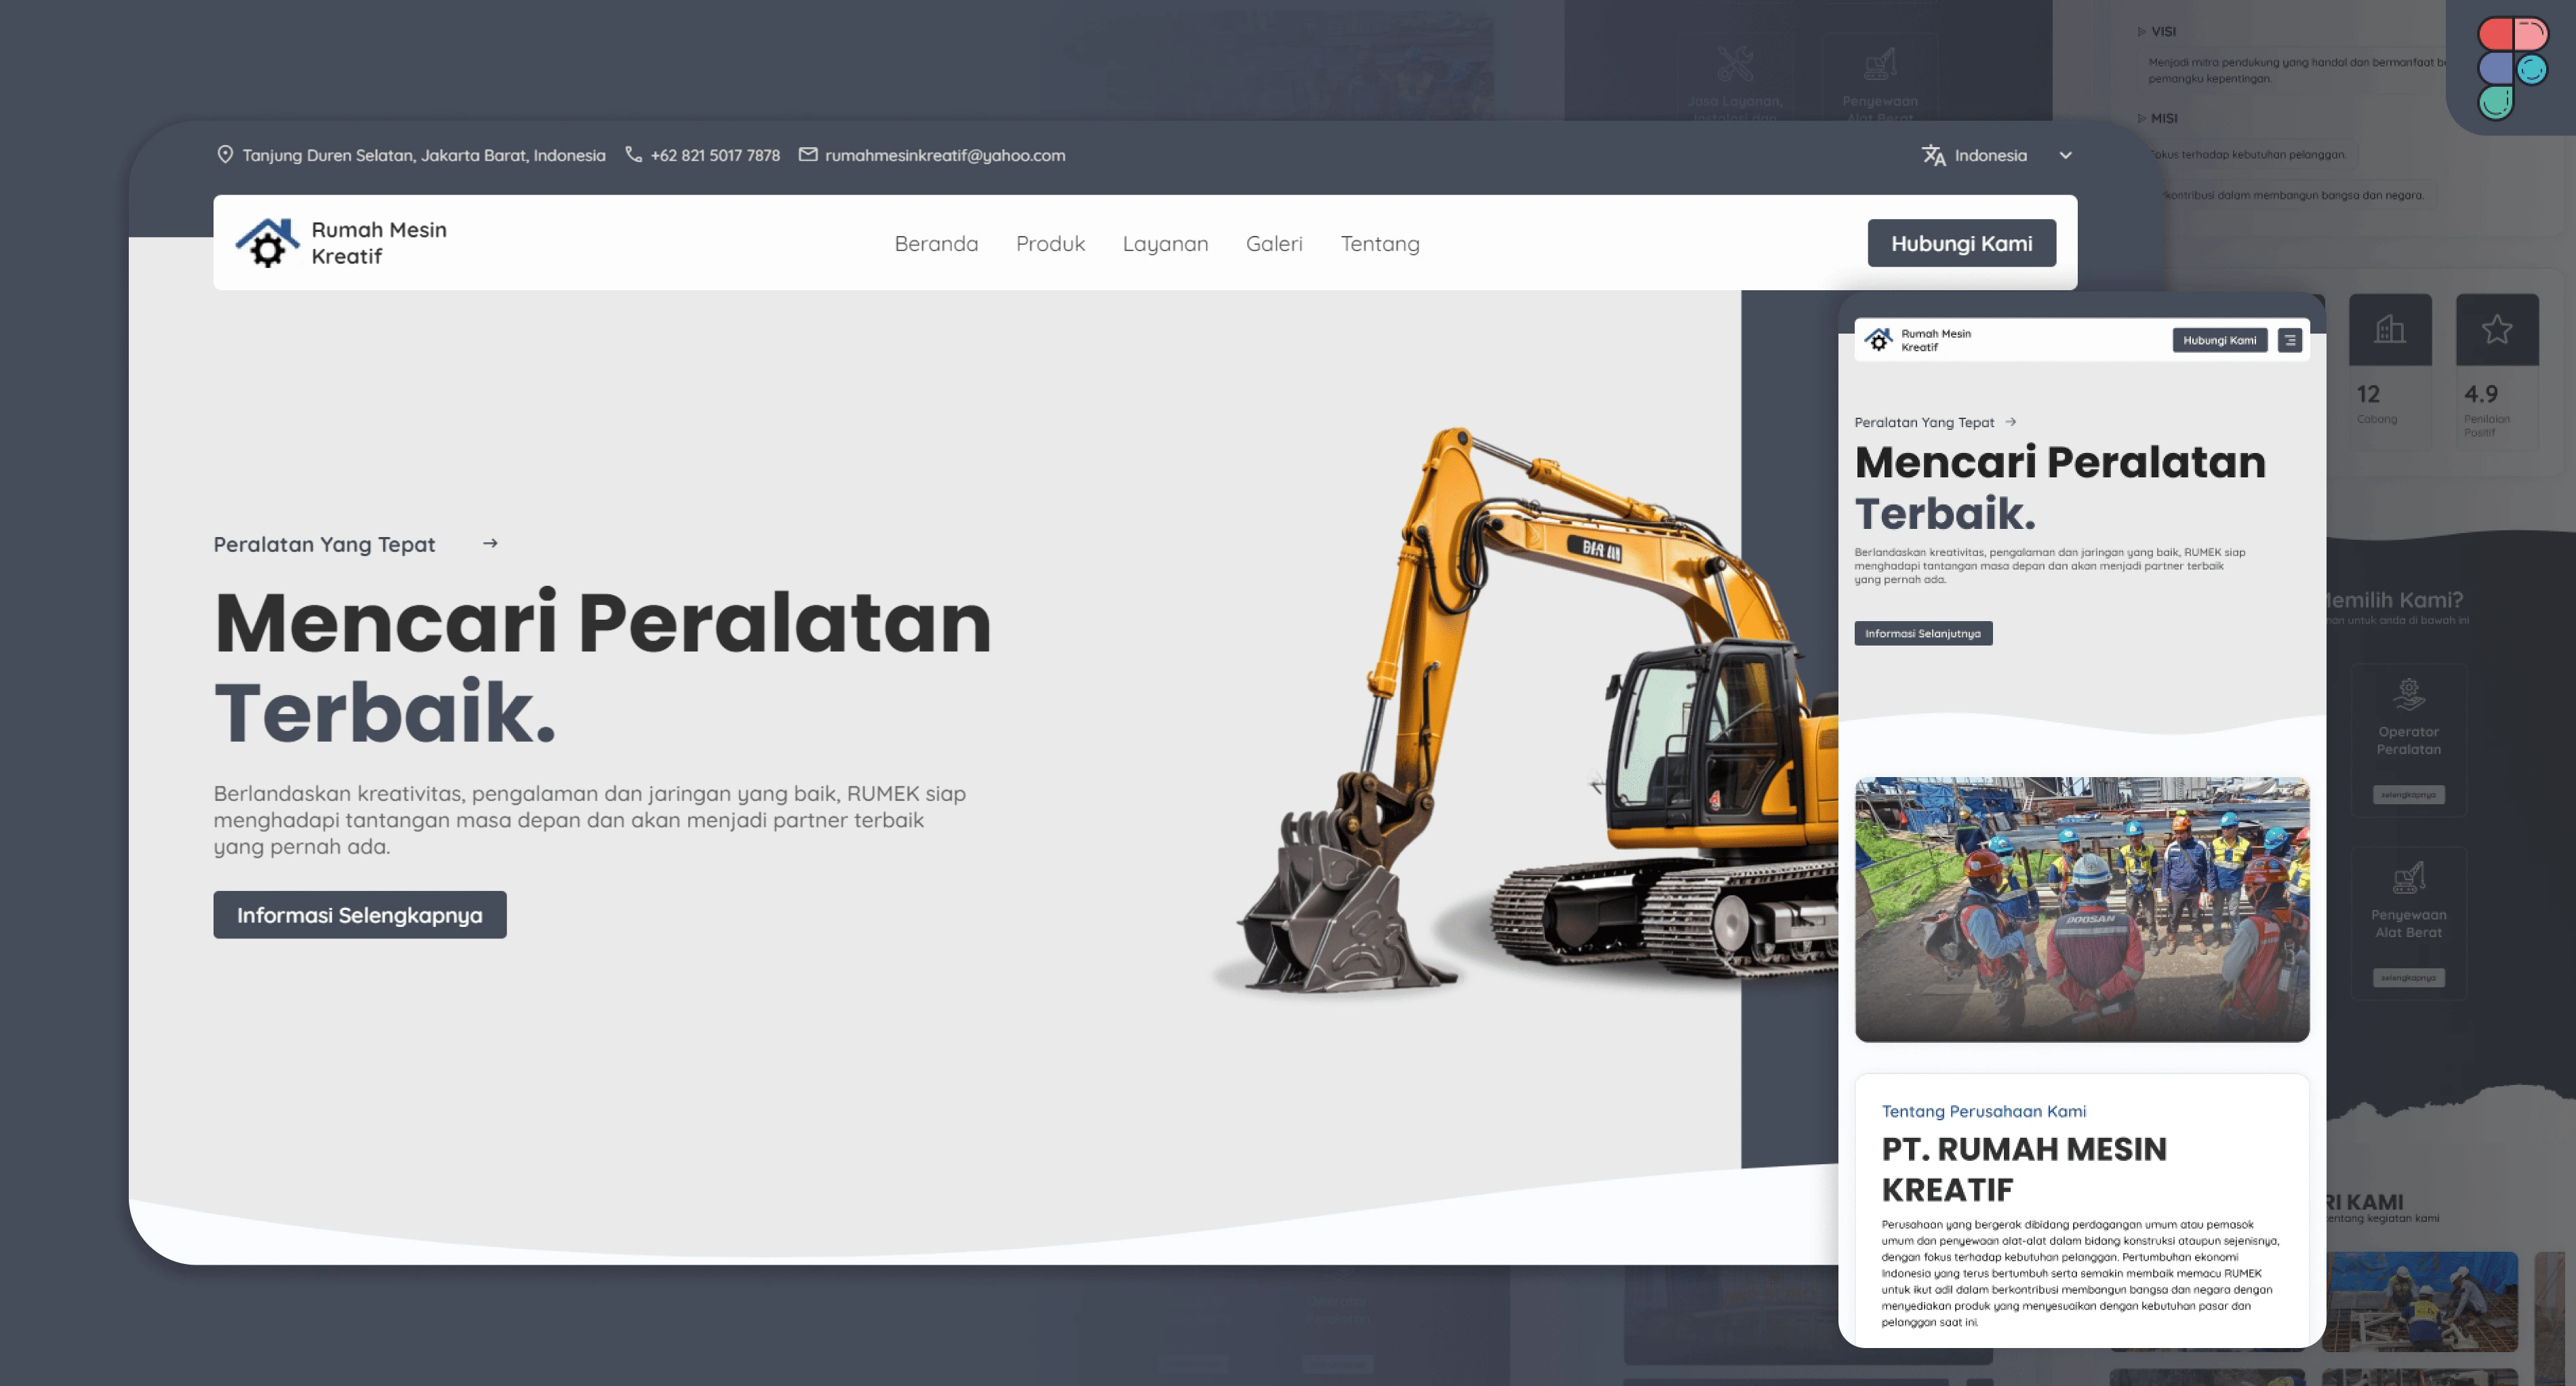Click the envelope email icon
The width and height of the screenshot is (2576, 1386).
point(808,154)
